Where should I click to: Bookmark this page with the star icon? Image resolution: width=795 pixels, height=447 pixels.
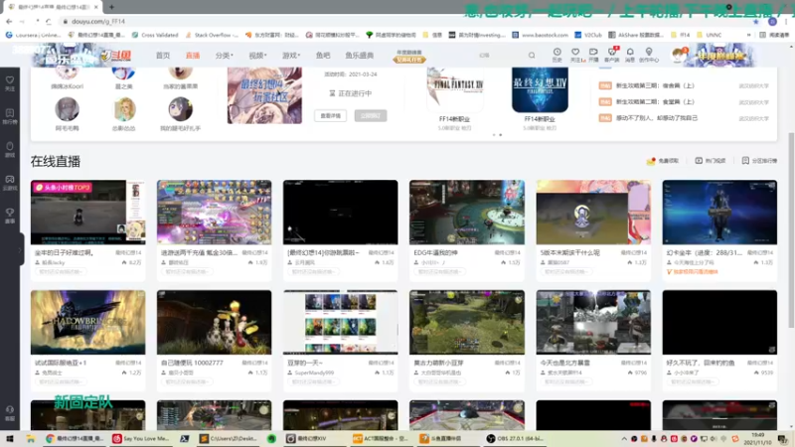[x=756, y=21]
